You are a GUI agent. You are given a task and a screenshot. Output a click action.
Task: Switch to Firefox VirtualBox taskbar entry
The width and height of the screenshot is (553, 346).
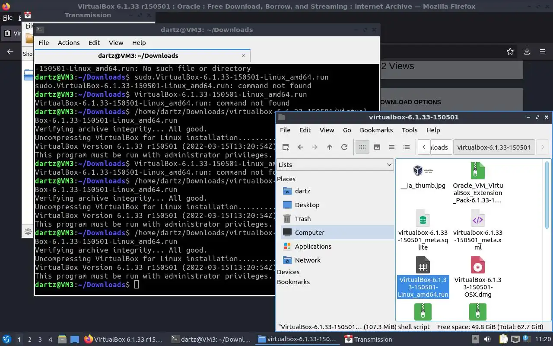click(x=124, y=340)
